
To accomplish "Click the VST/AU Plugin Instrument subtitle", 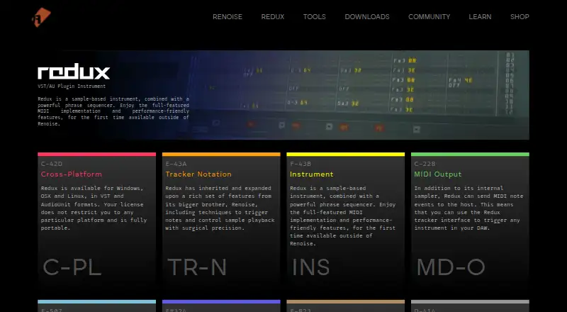I will 72,86.
